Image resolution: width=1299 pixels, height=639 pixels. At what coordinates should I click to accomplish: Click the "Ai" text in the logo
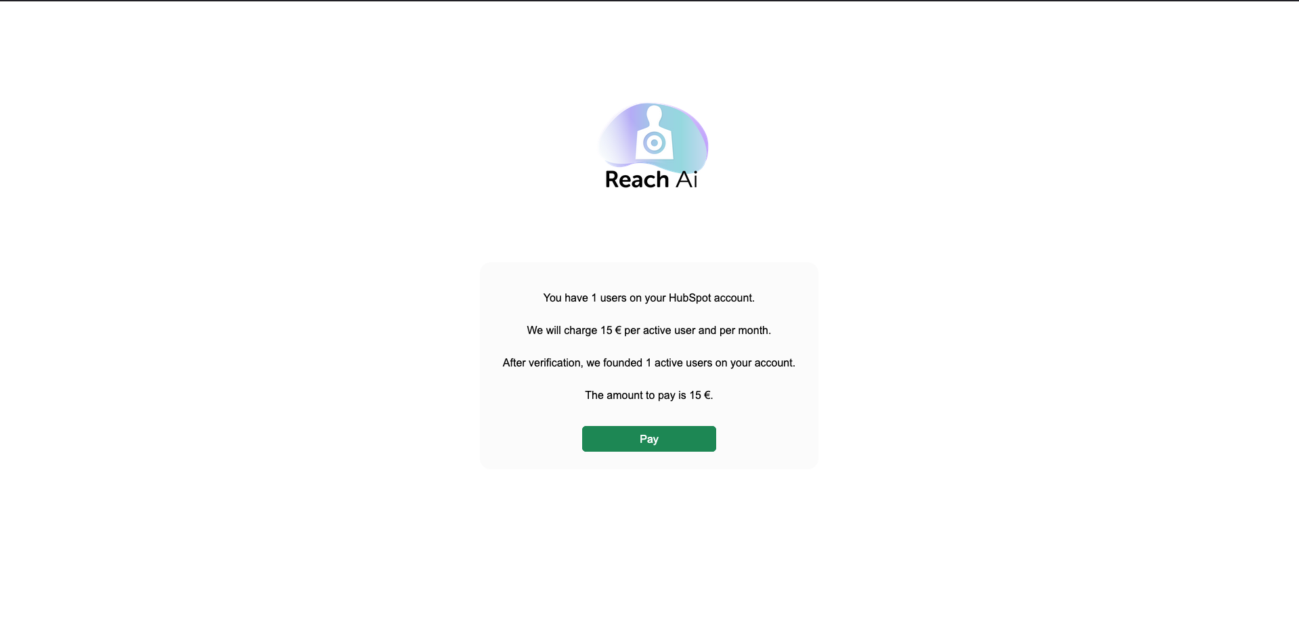[x=686, y=179]
